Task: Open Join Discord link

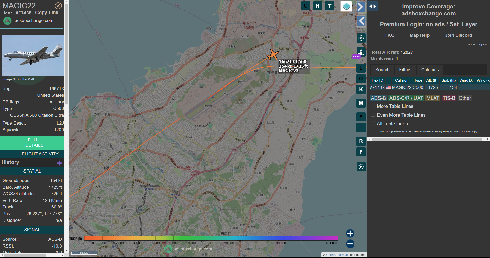Action: (458, 35)
